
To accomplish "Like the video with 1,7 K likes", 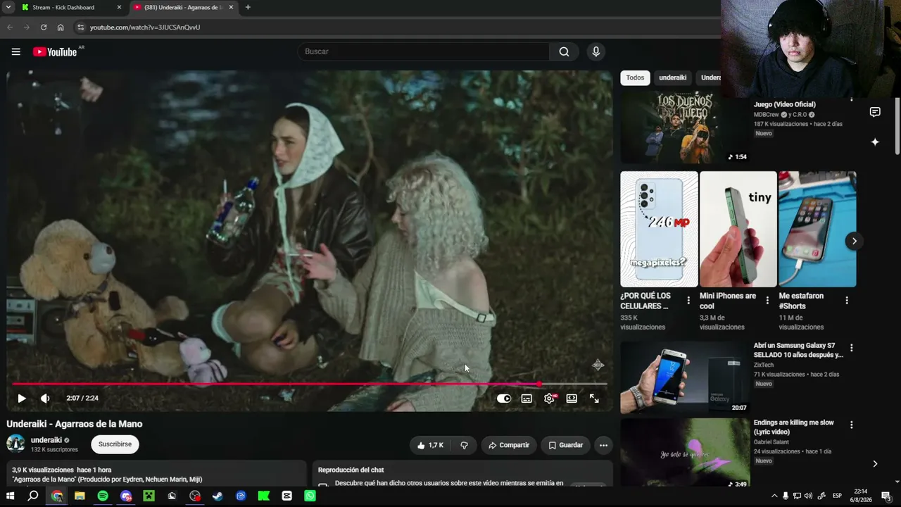I will coord(430,445).
